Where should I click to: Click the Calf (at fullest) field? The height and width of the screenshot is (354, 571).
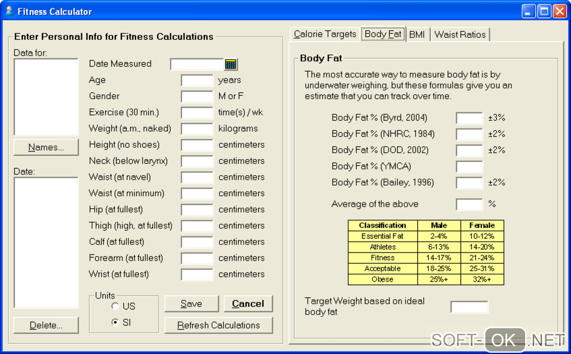click(197, 242)
